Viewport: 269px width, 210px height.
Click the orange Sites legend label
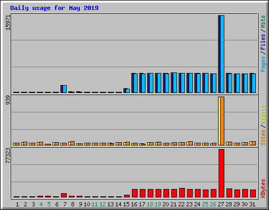263,138
